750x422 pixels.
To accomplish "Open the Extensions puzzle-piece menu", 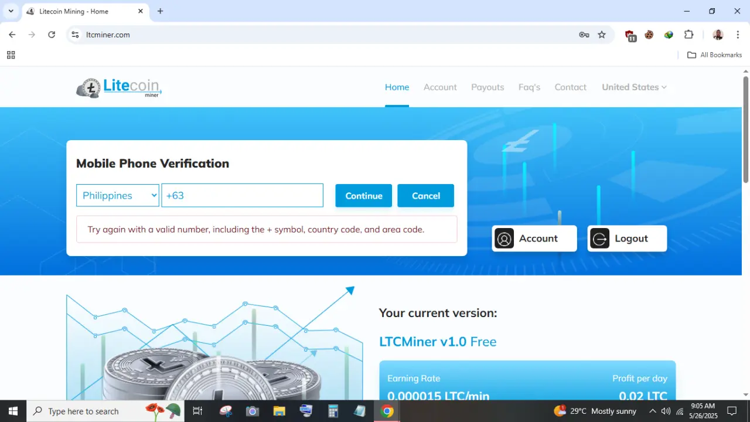I will pos(689,35).
